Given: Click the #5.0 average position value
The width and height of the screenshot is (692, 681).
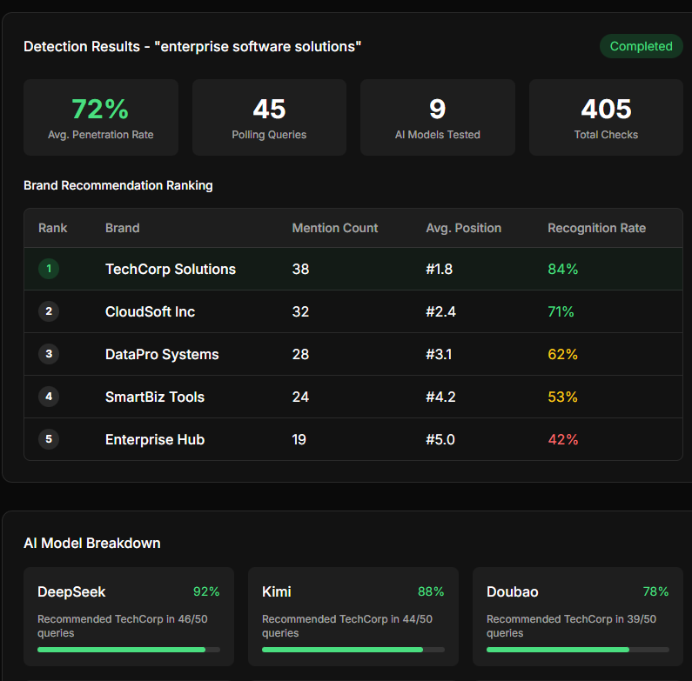Looking at the screenshot, I should point(440,440).
